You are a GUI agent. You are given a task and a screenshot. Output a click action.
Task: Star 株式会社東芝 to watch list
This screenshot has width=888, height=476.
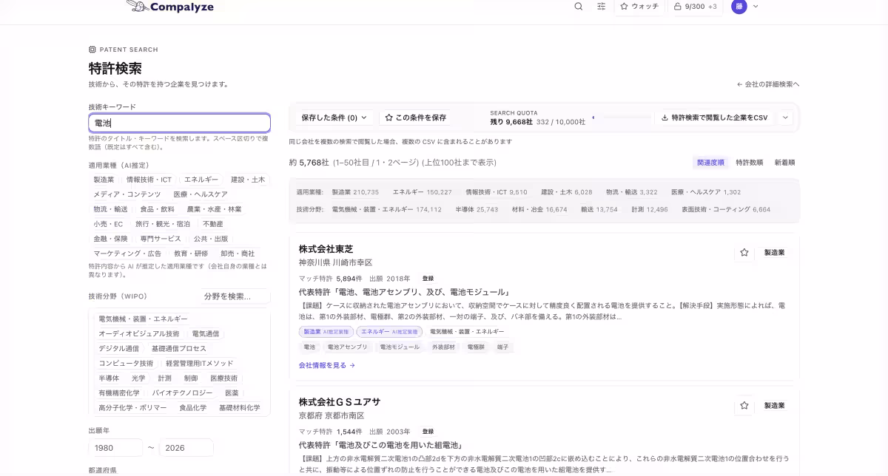click(x=744, y=253)
